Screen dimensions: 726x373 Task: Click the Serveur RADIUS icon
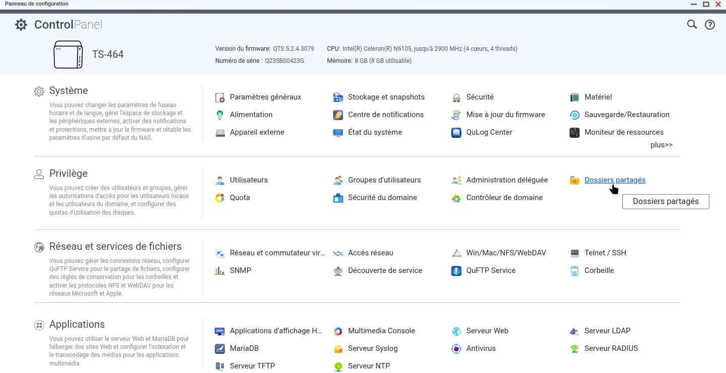coord(575,348)
